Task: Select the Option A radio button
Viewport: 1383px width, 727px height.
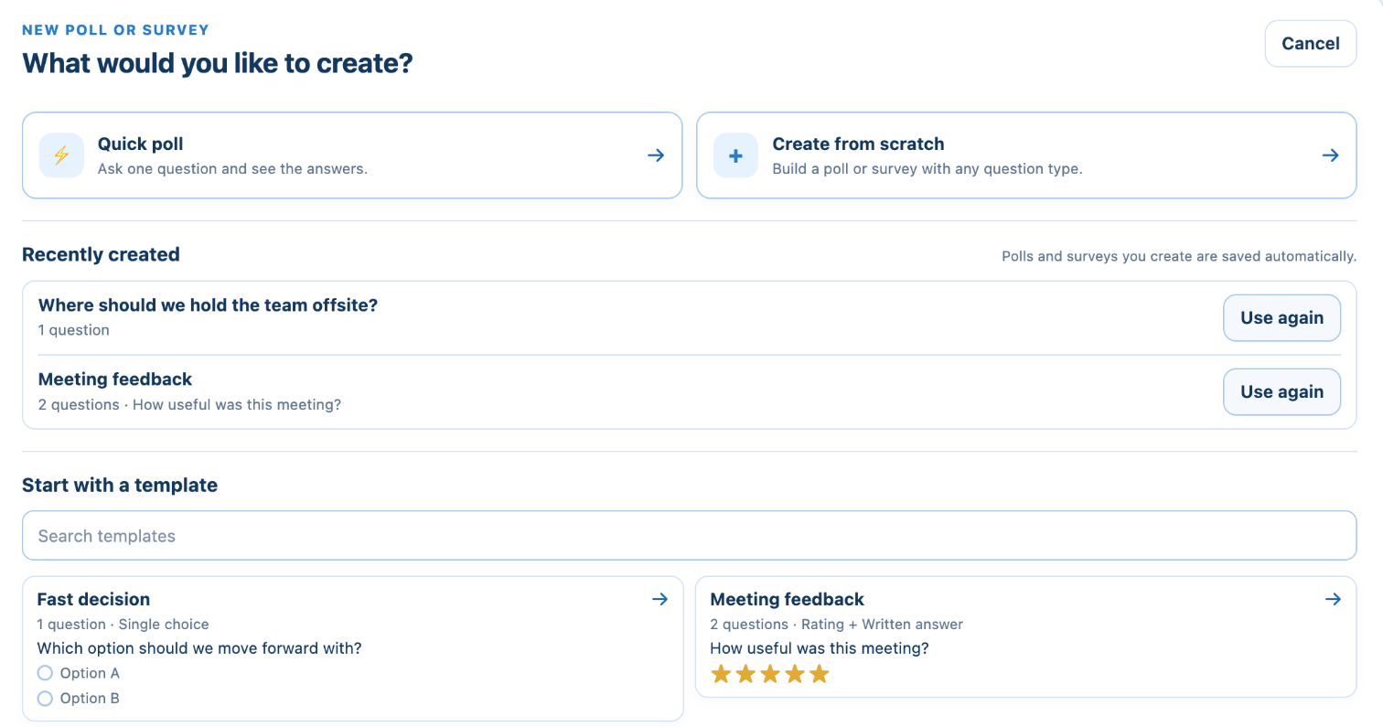Action: pyautogui.click(x=45, y=673)
